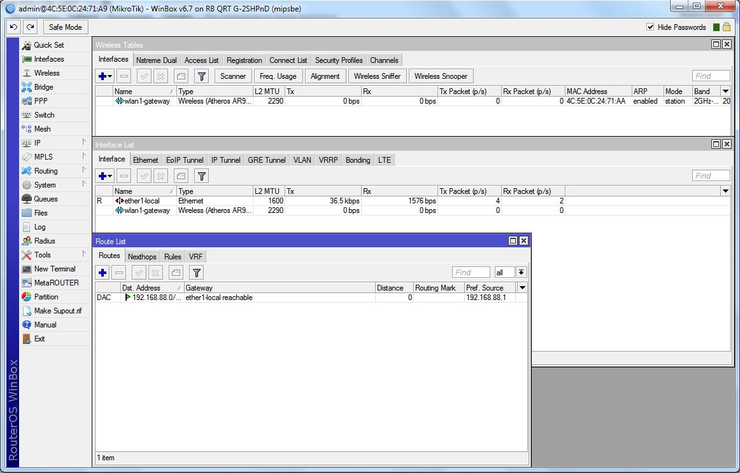Switch to the Nexthops tab in Route List
The image size is (740, 473).
pos(141,257)
